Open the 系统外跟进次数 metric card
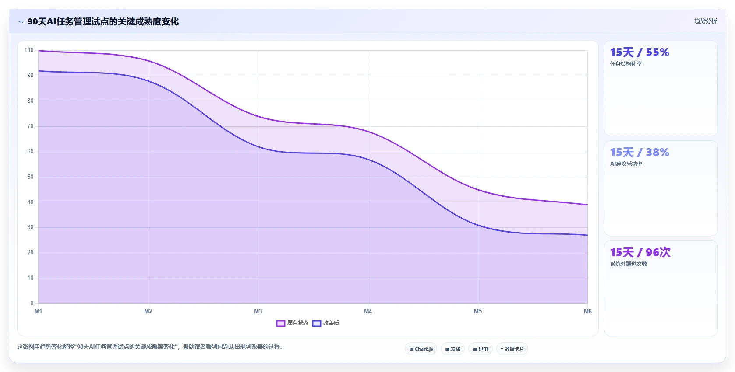Screen dimensions: 735x372 (661, 289)
